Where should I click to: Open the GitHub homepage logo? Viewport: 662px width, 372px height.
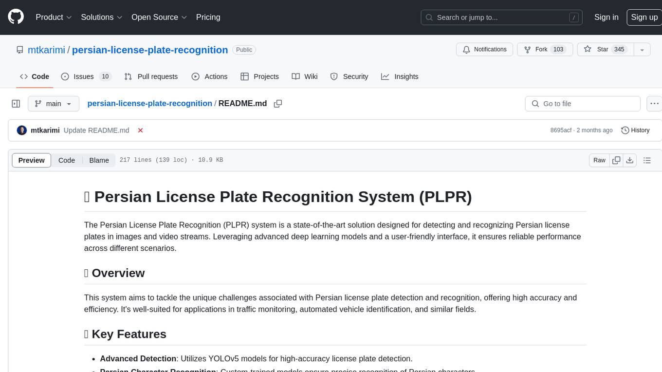click(x=16, y=17)
